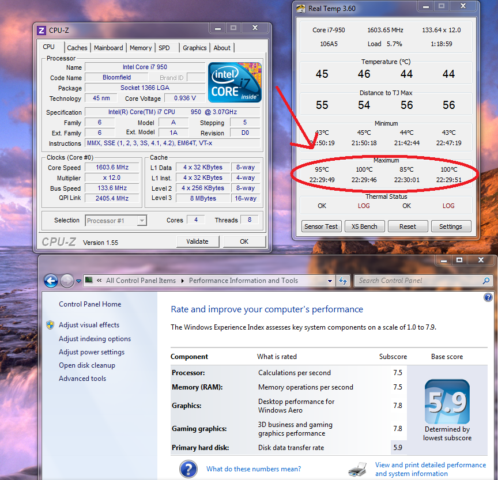
Task: Click the search magnifier icon in Control Panel
Action: point(486,281)
